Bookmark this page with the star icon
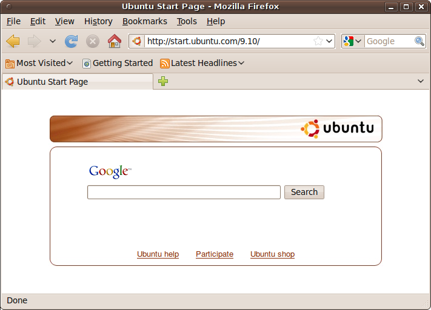431x310 pixels. 318,41
